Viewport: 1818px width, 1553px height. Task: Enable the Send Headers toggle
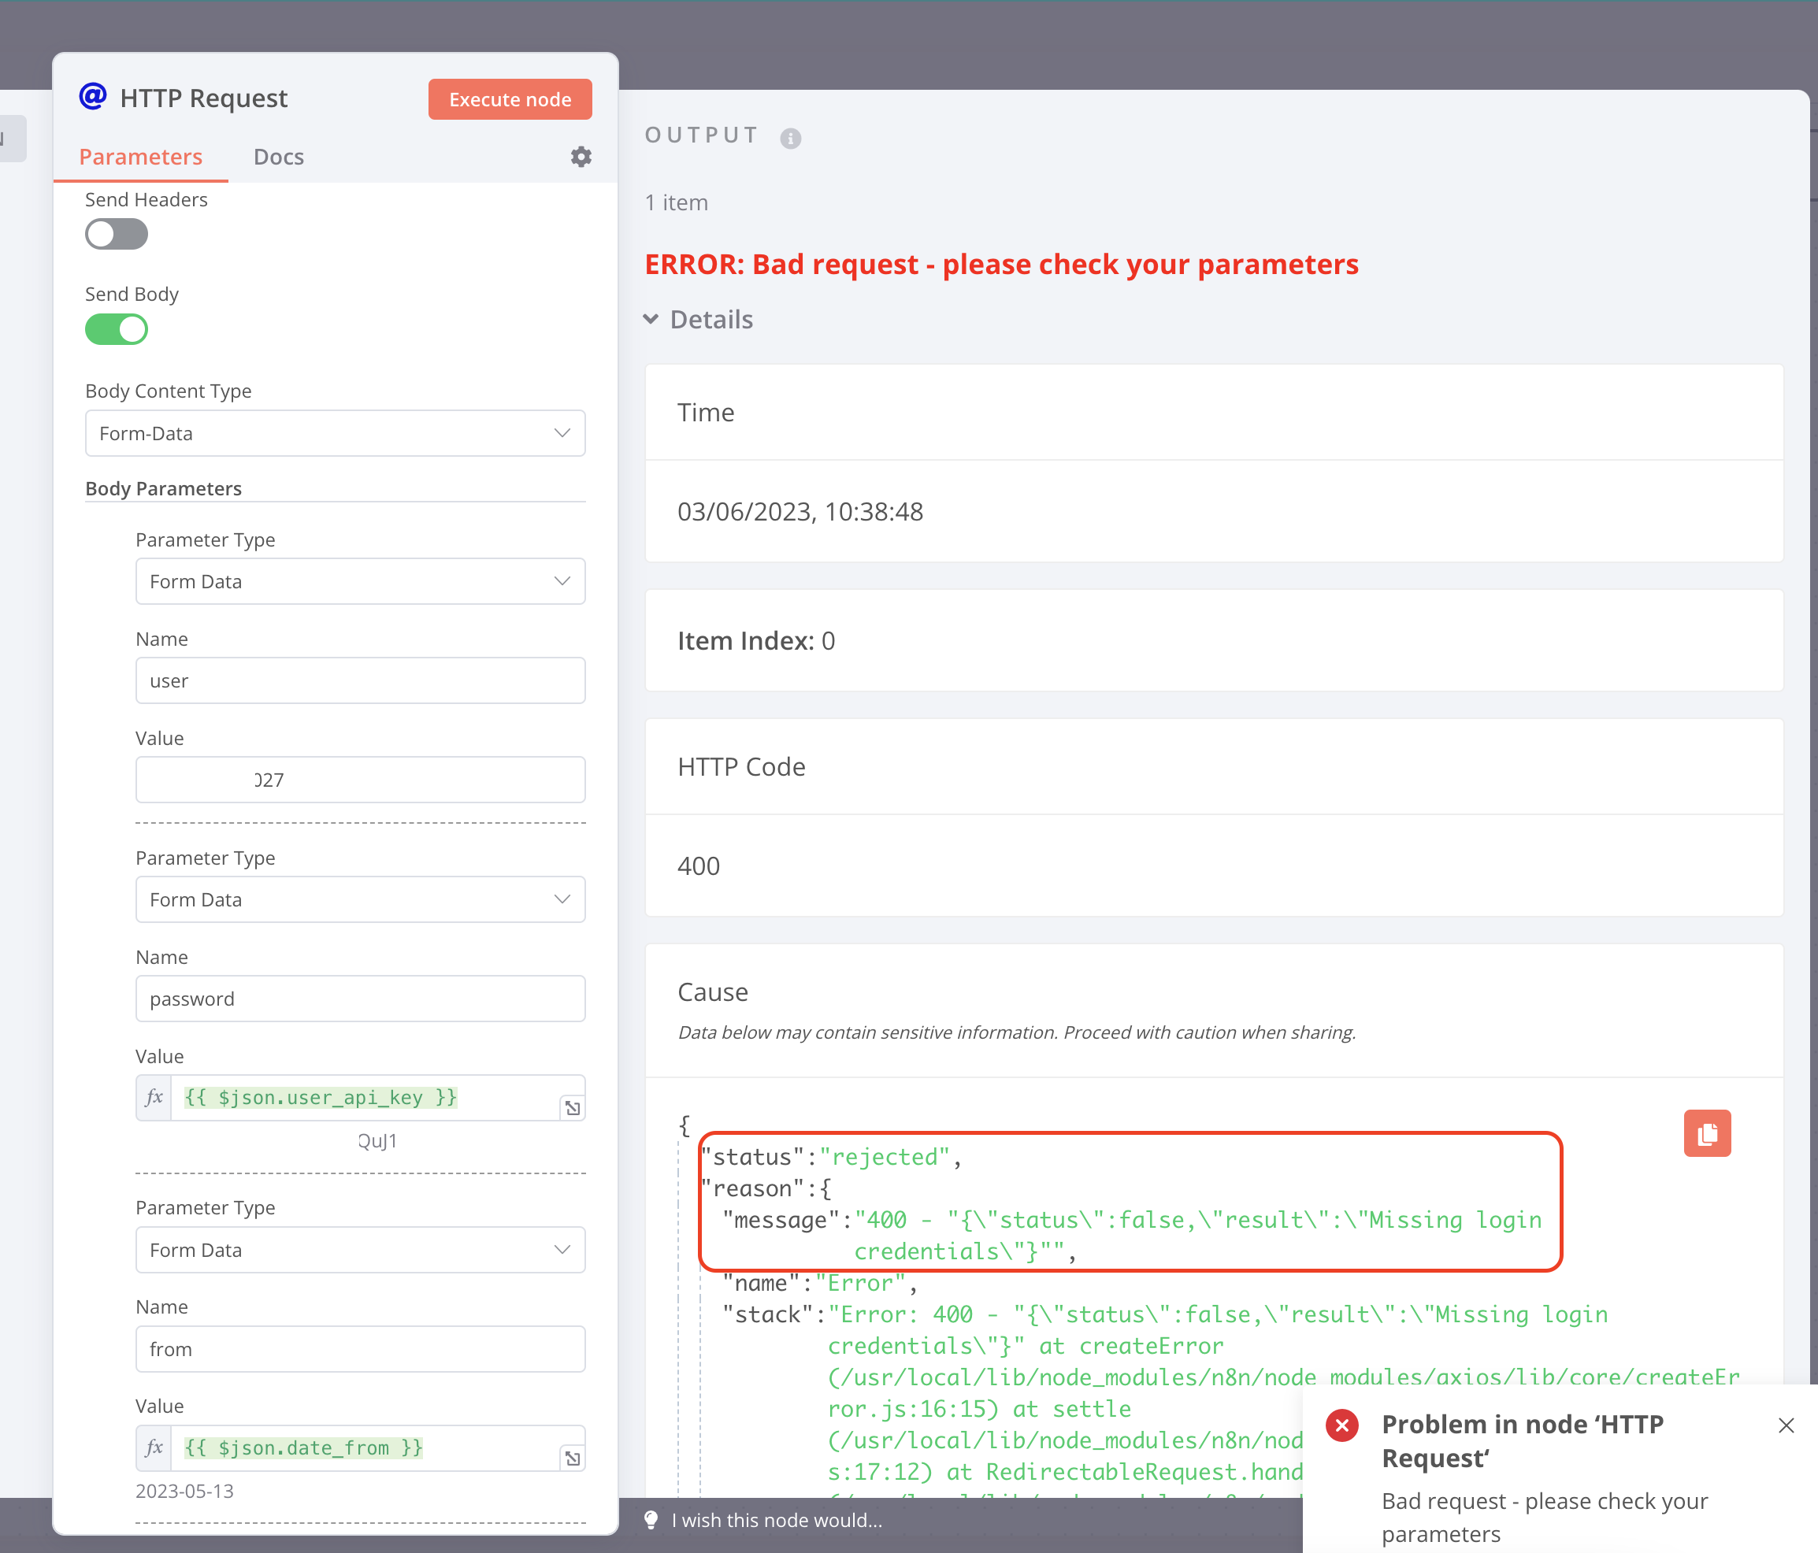(x=117, y=234)
